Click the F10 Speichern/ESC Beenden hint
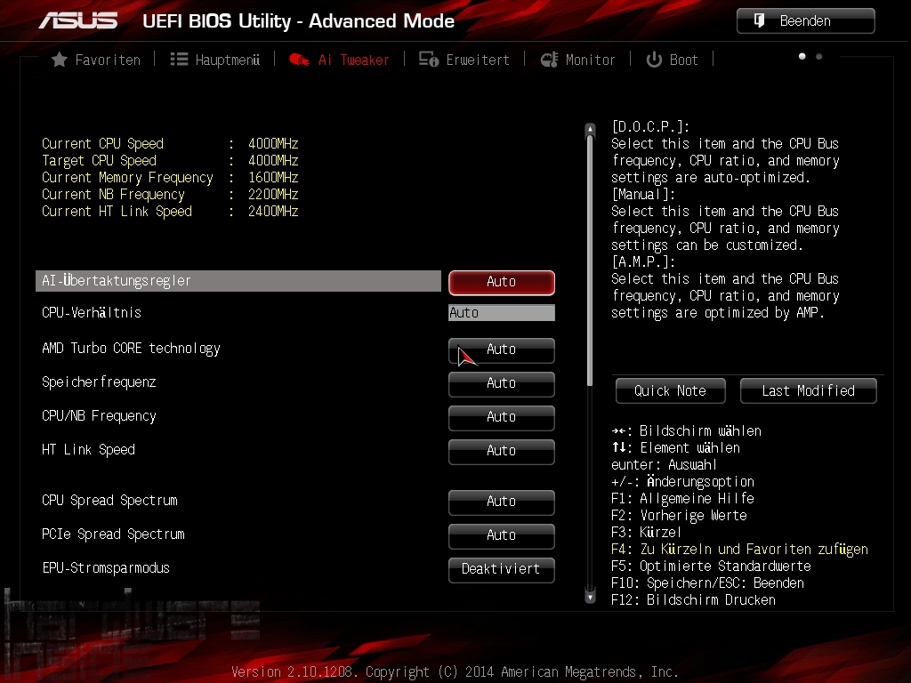Screen dimensions: 911x683 (x=707, y=583)
